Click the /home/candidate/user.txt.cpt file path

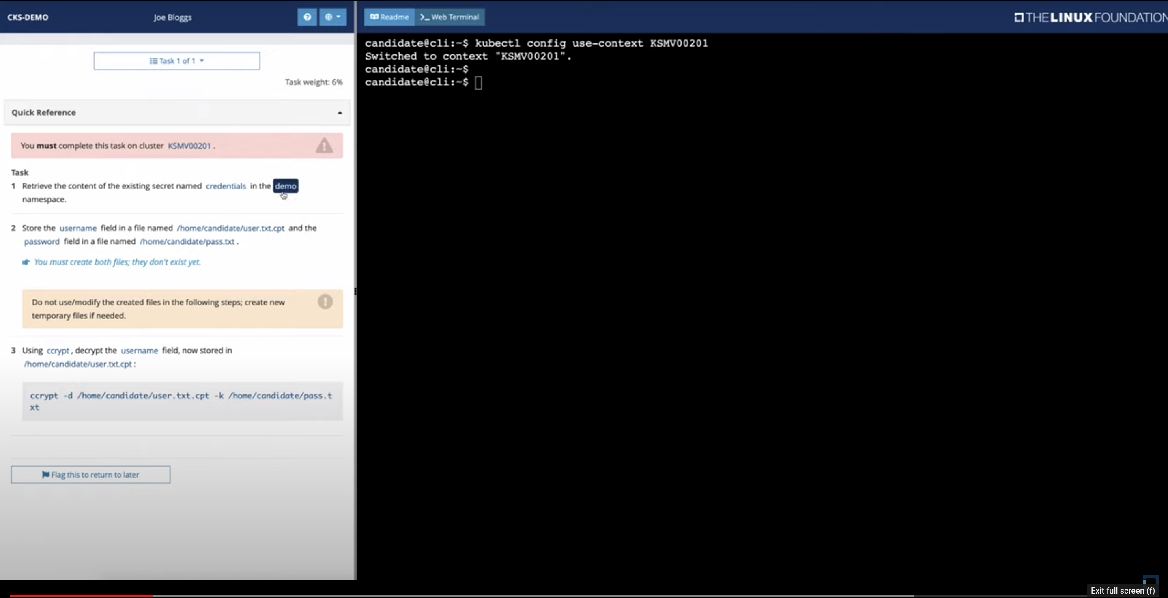[x=230, y=228]
